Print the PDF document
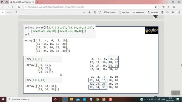 [x=162, y=12]
